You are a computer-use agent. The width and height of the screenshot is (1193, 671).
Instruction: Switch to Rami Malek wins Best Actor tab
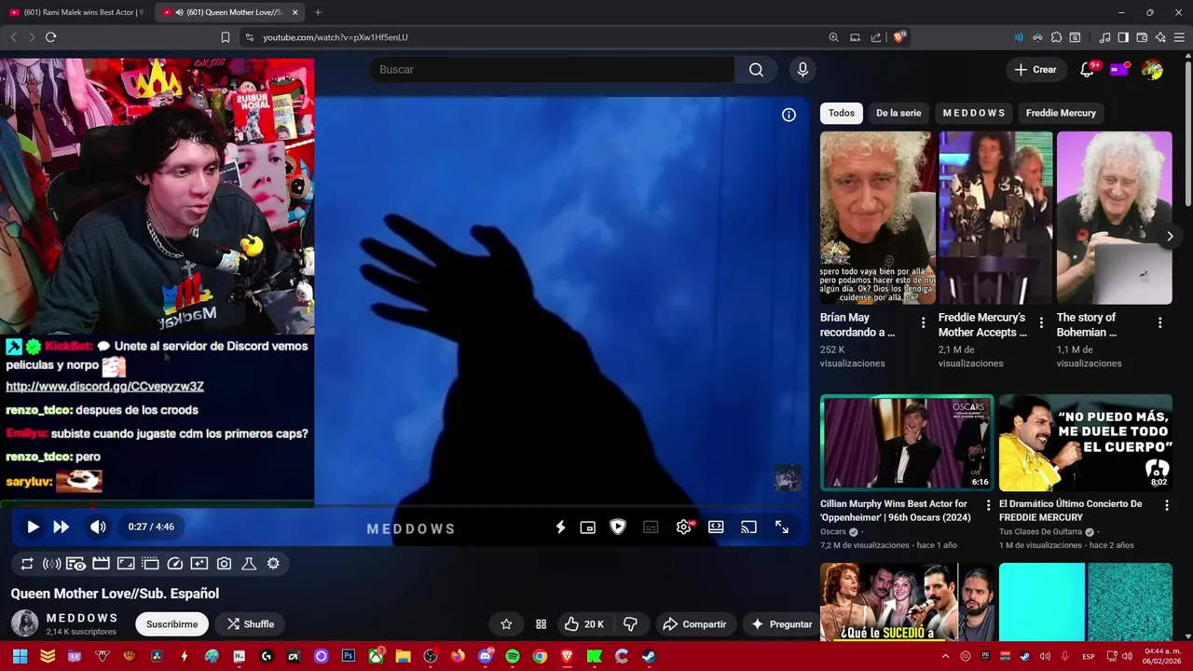(x=76, y=12)
